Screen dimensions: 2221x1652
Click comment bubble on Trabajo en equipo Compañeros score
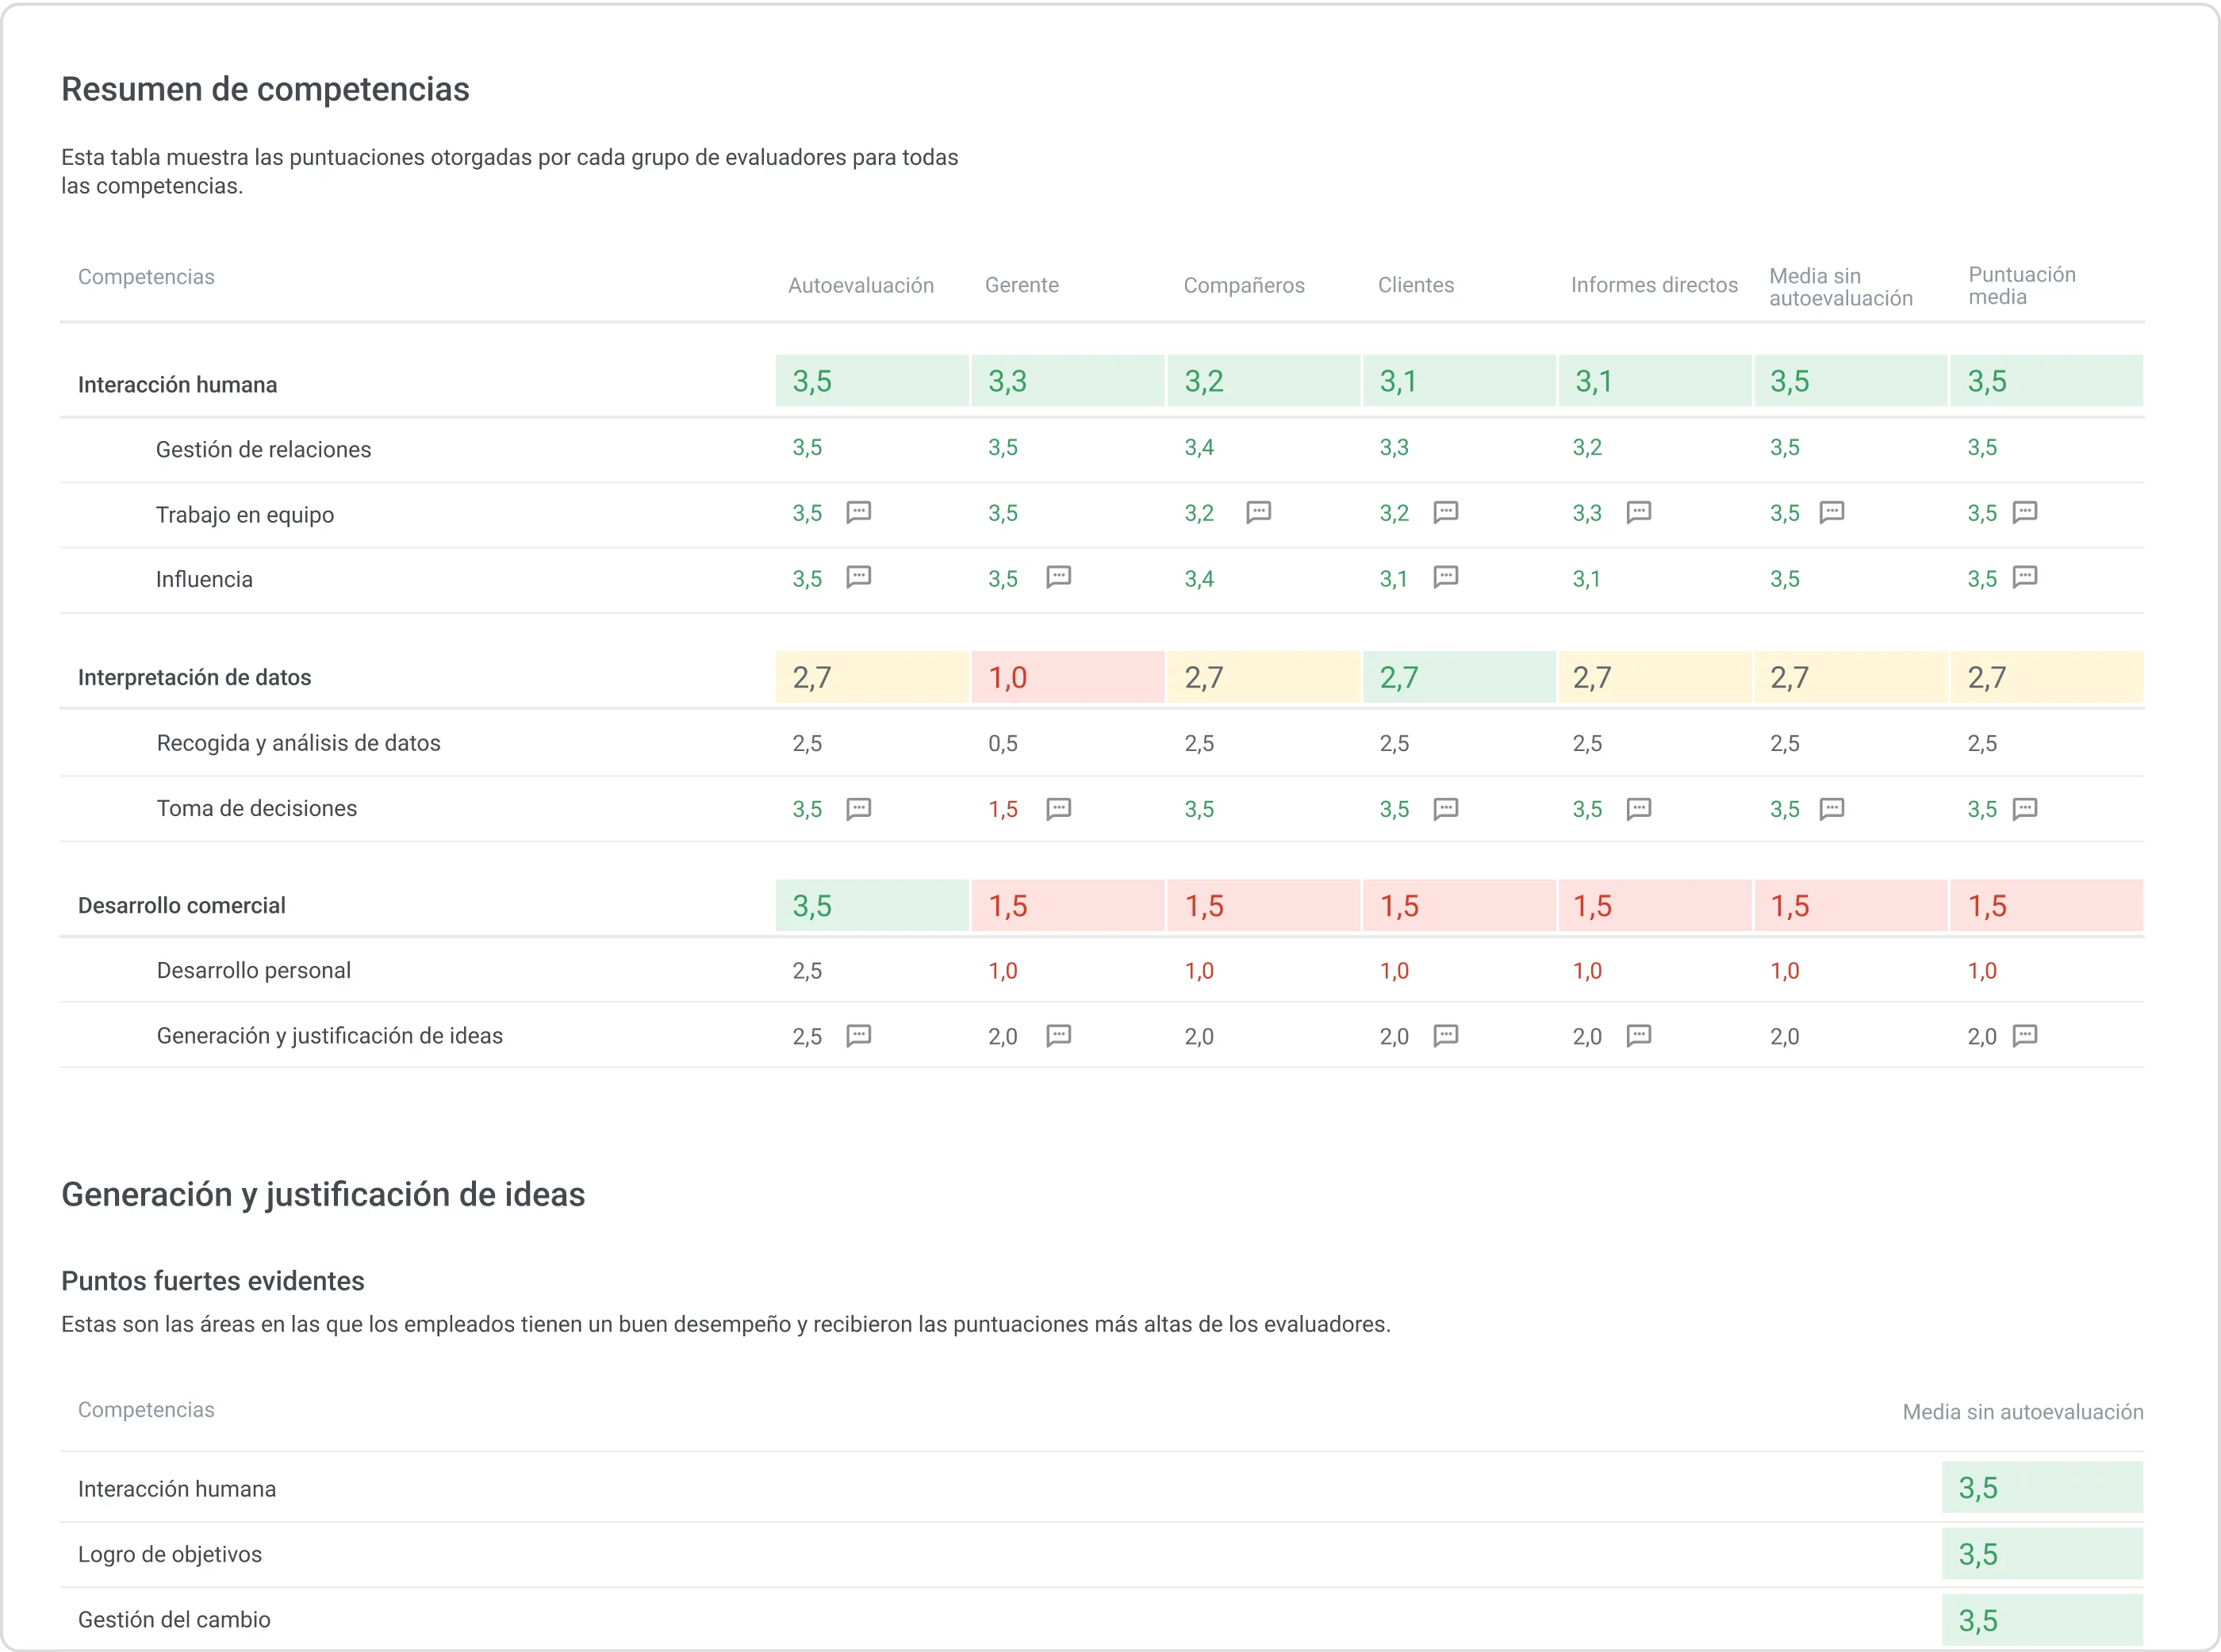pos(1258,513)
